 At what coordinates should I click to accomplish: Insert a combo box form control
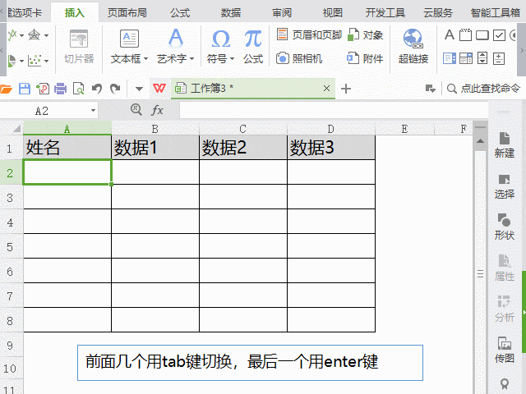coord(466,58)
